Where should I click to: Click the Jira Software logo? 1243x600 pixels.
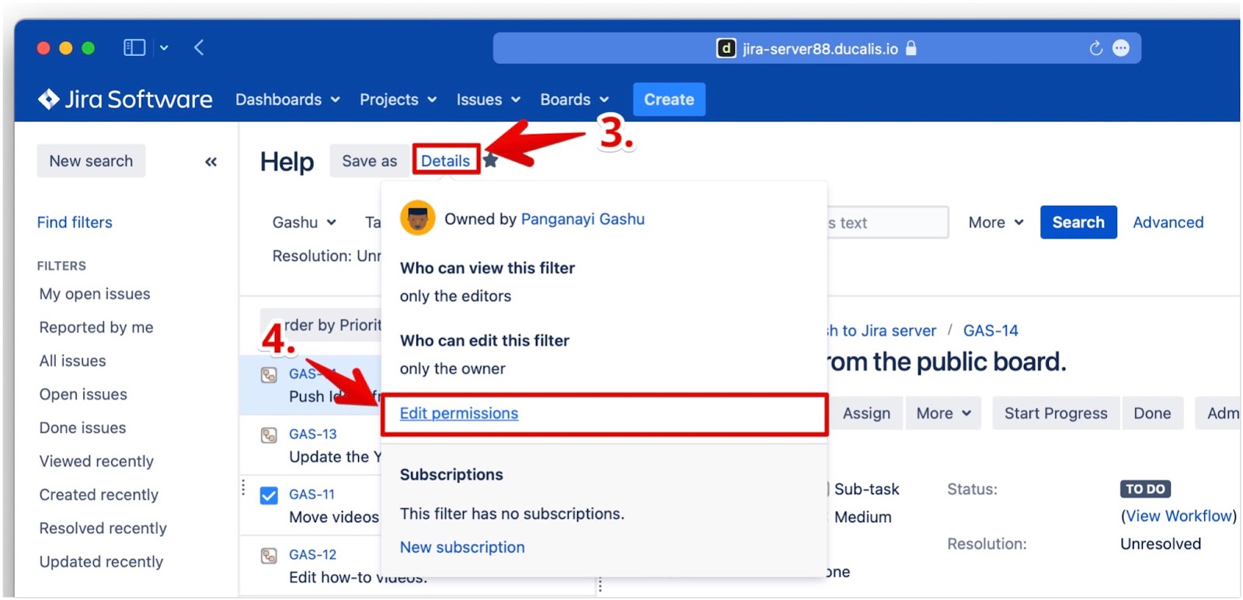coord(125,99)
